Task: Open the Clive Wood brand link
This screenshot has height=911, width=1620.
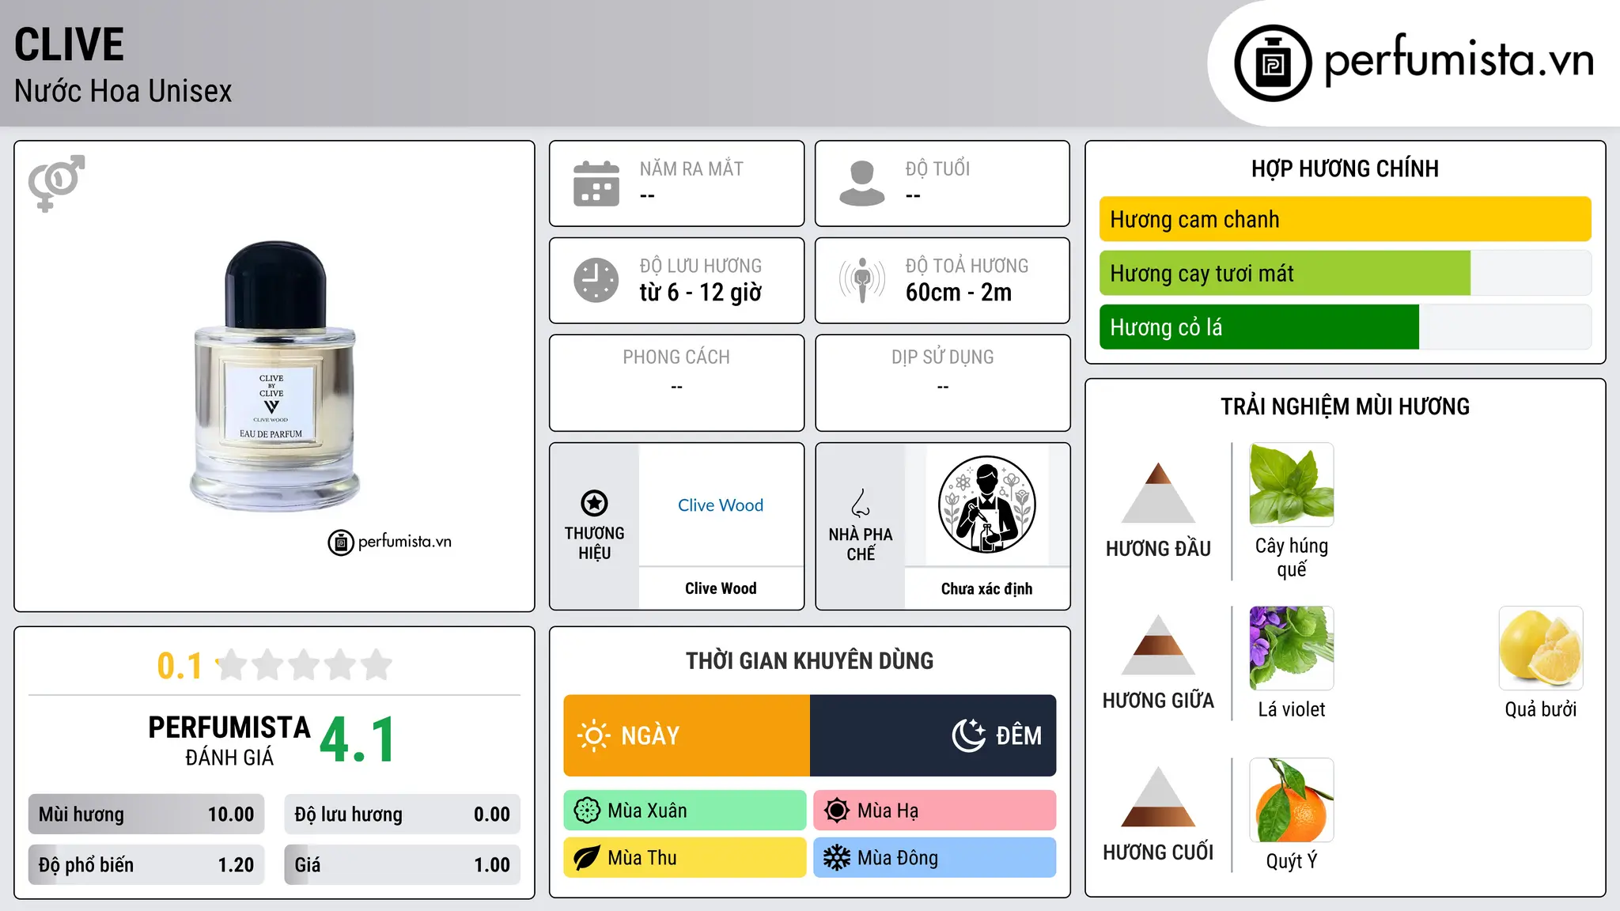Action: pyautogui.click(x=721, y=505)
